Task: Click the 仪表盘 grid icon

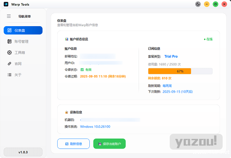Action: (x=9, y=30)
